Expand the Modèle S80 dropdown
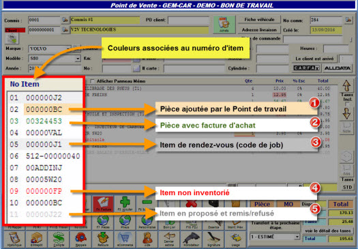358x249 pixels. click(x=78, y=59)
